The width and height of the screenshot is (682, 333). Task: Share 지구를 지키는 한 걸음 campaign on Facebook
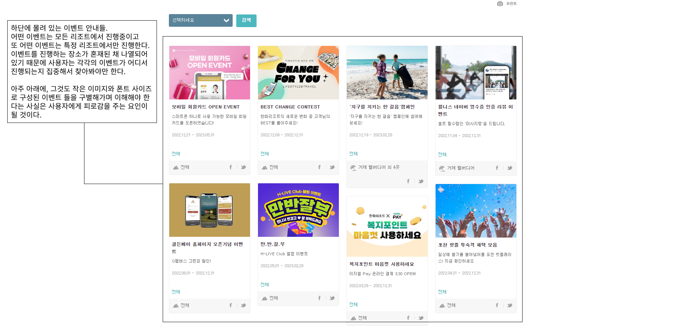(408, 181)
